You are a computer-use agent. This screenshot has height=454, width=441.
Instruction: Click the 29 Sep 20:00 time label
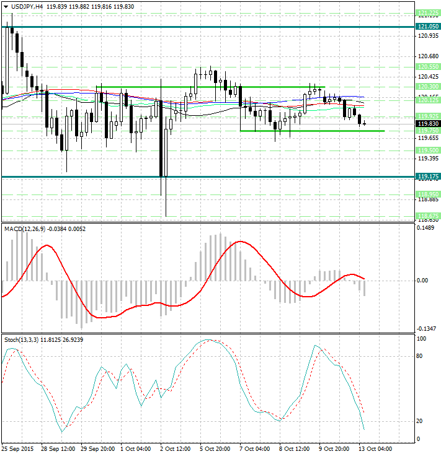pyautogui.click(x=98, y=449)
